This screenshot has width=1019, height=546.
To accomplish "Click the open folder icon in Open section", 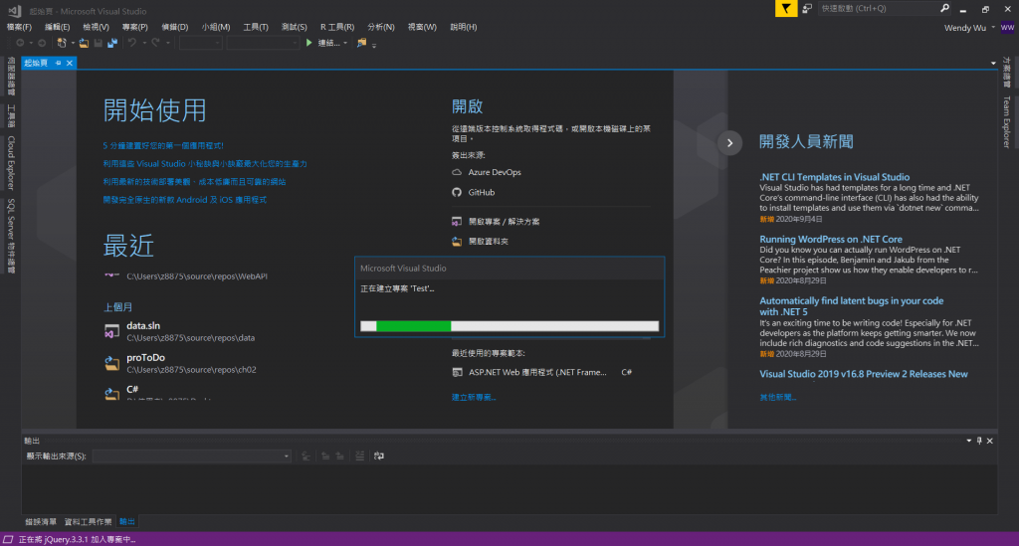I will 457,241.
